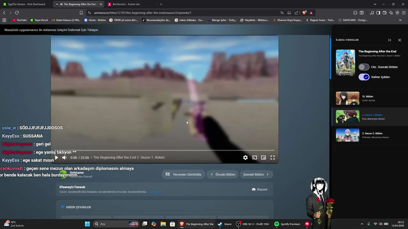Open Brave VPN shield icon
Screen dimensions: 408x229
click(x=397, y=13)
